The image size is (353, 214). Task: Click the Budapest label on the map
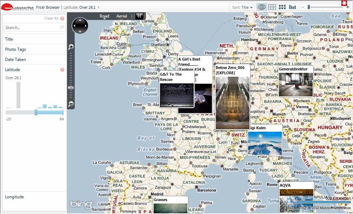pos(342,118)
